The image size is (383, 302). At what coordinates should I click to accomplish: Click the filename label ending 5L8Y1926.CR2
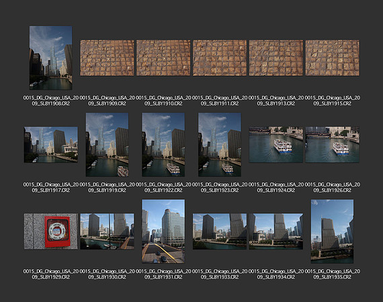333,187
